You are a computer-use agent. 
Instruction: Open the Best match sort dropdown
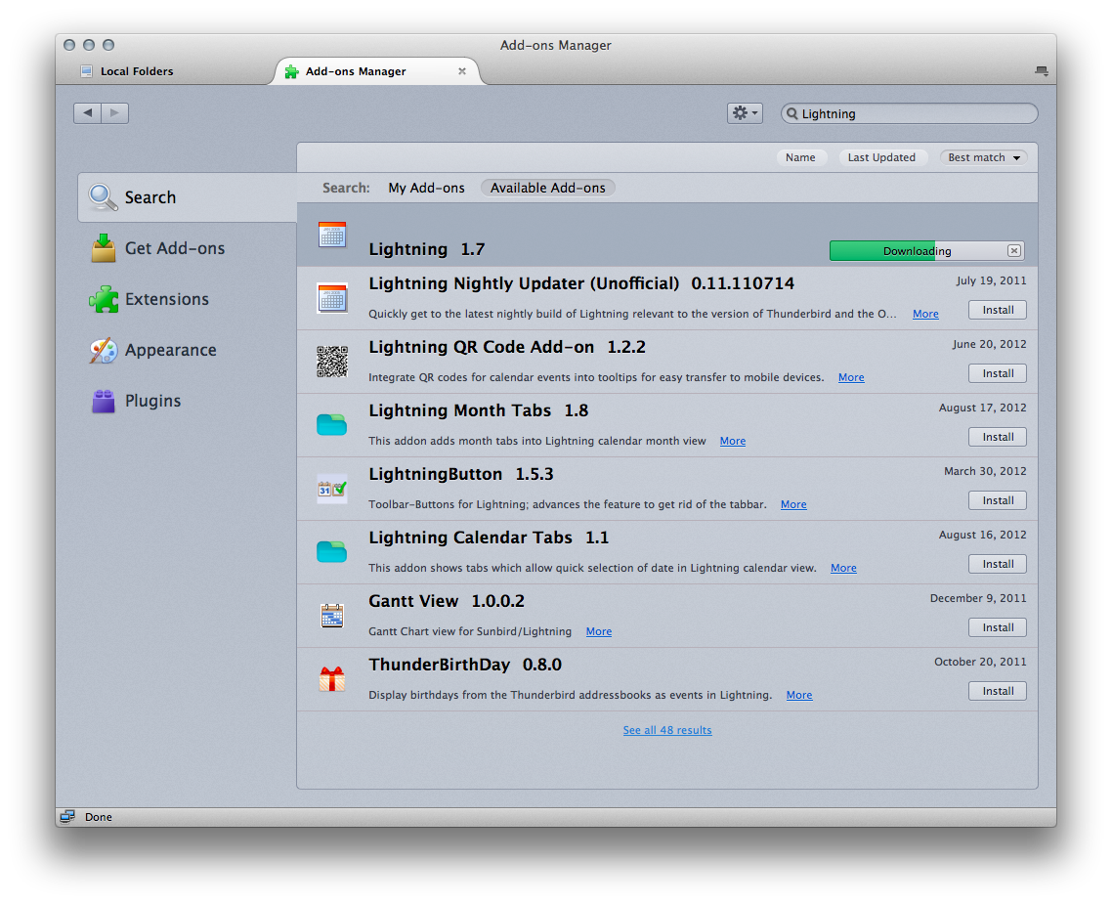pyautogui.click(x=984, y=157)
